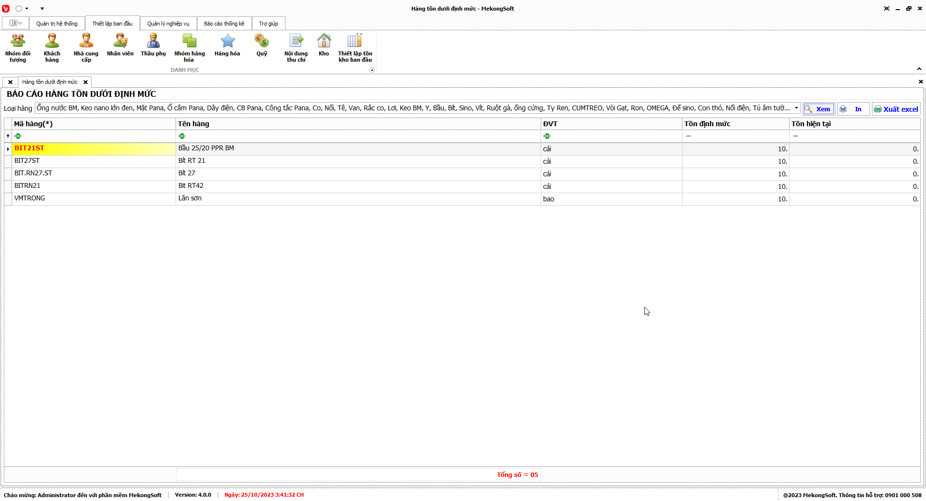Click the Version: 4.0.0 status text
Image resolution: width=926 pixels, height=501 pixels.
(193, 495)
